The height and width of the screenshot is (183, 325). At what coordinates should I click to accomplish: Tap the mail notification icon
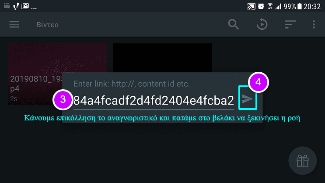pyautogui.click(x=25, y=6)
